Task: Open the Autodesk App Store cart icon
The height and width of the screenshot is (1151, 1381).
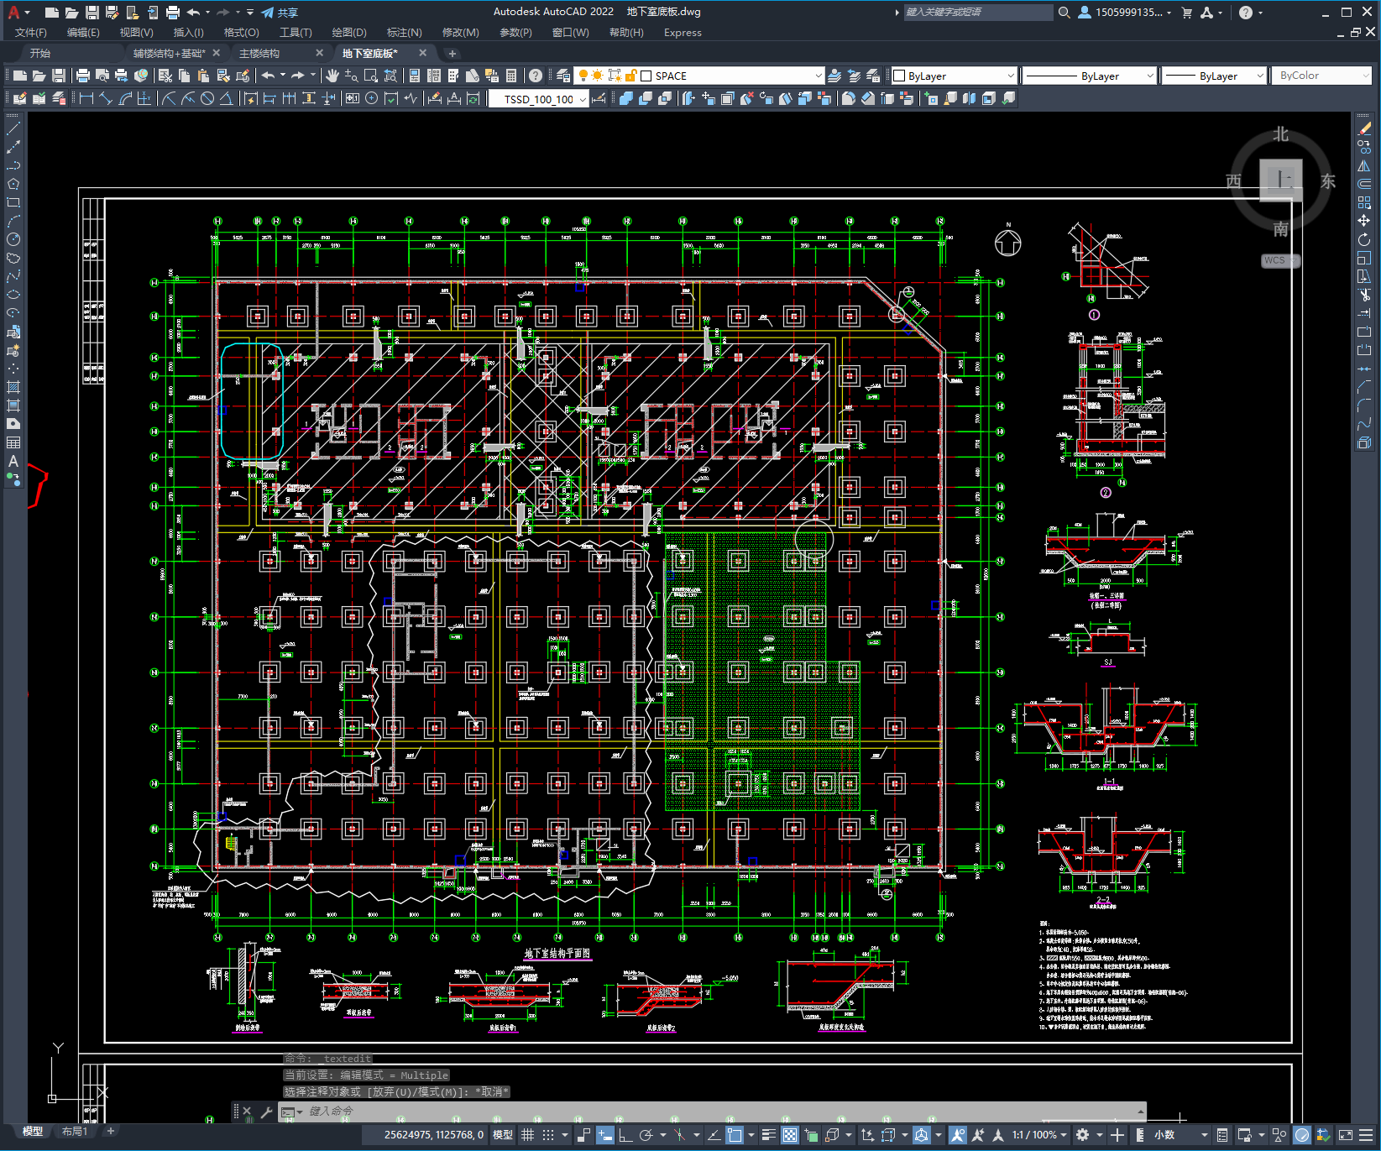Action: [1187, 13]
